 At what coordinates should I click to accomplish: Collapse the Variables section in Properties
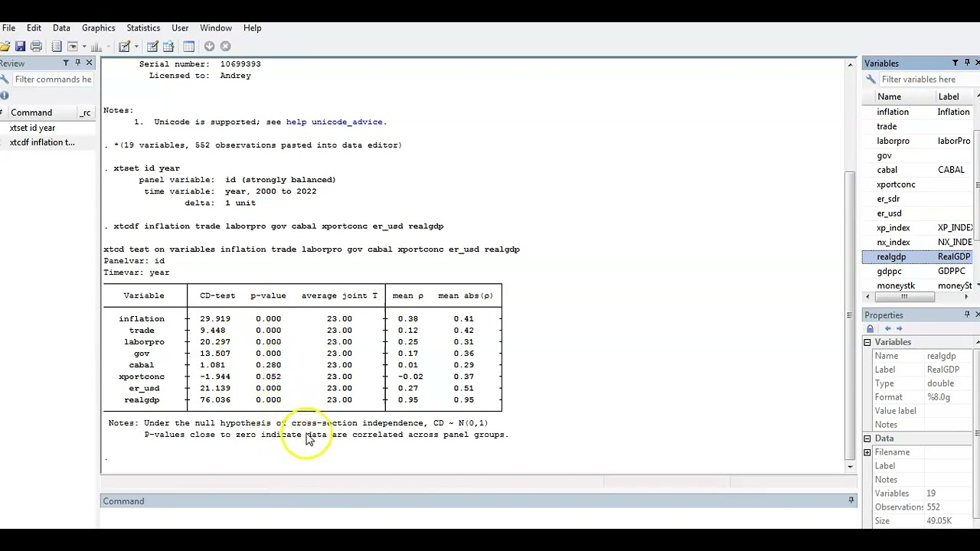point(867,342)
